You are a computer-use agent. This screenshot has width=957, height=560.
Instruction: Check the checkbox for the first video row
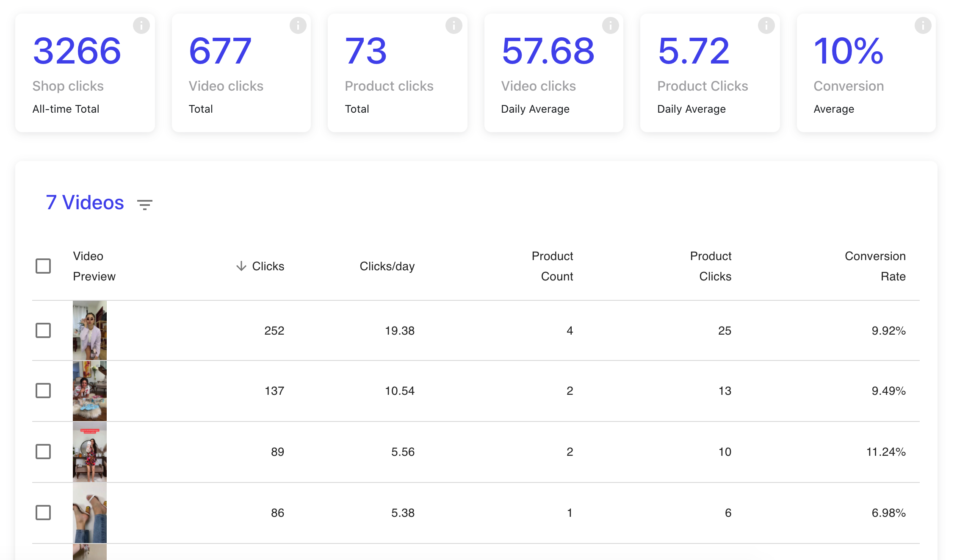pyautogui.click(x=43, y=330)
